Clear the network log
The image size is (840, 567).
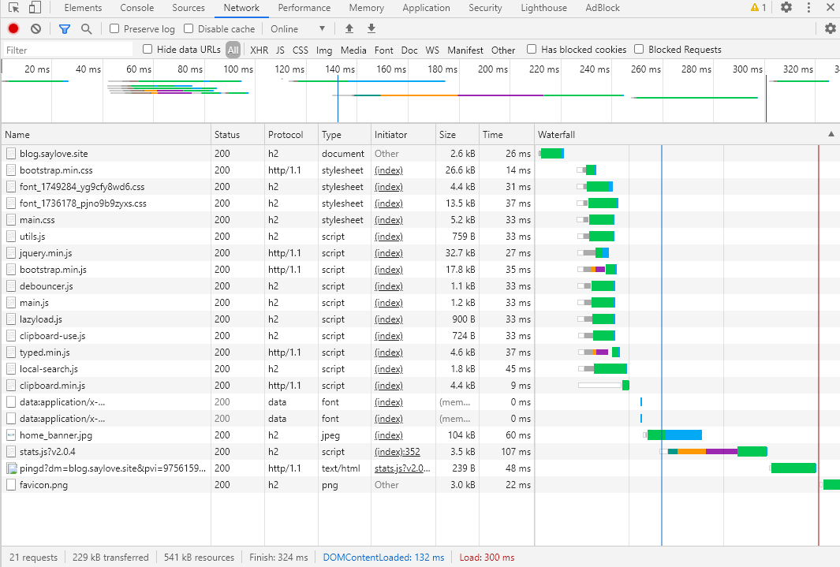click(36, 29)
